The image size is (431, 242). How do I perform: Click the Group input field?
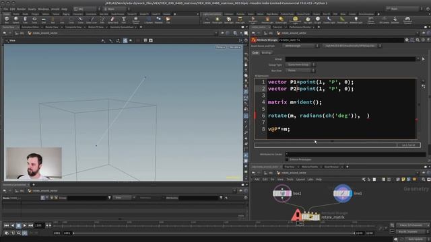tap(350, 59)
